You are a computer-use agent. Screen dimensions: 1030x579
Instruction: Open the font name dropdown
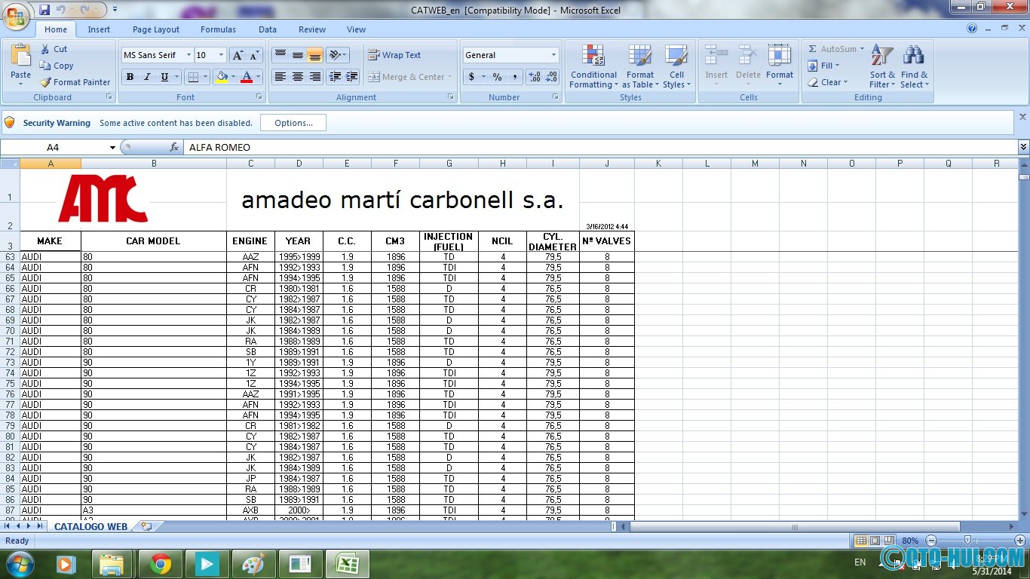[x=189, y=55]
